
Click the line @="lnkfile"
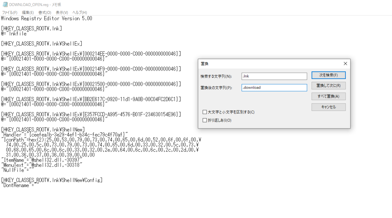[x=15, y=34]
